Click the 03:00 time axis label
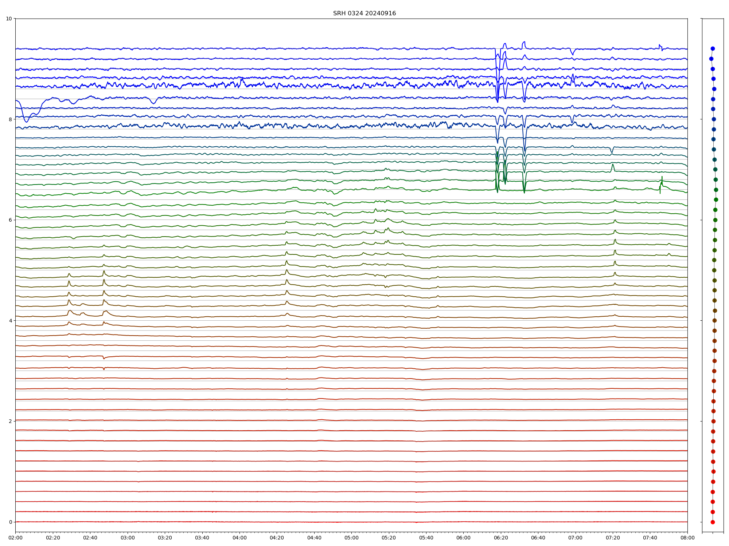Viewport: 729px width, 546px height. click(128, 538)
